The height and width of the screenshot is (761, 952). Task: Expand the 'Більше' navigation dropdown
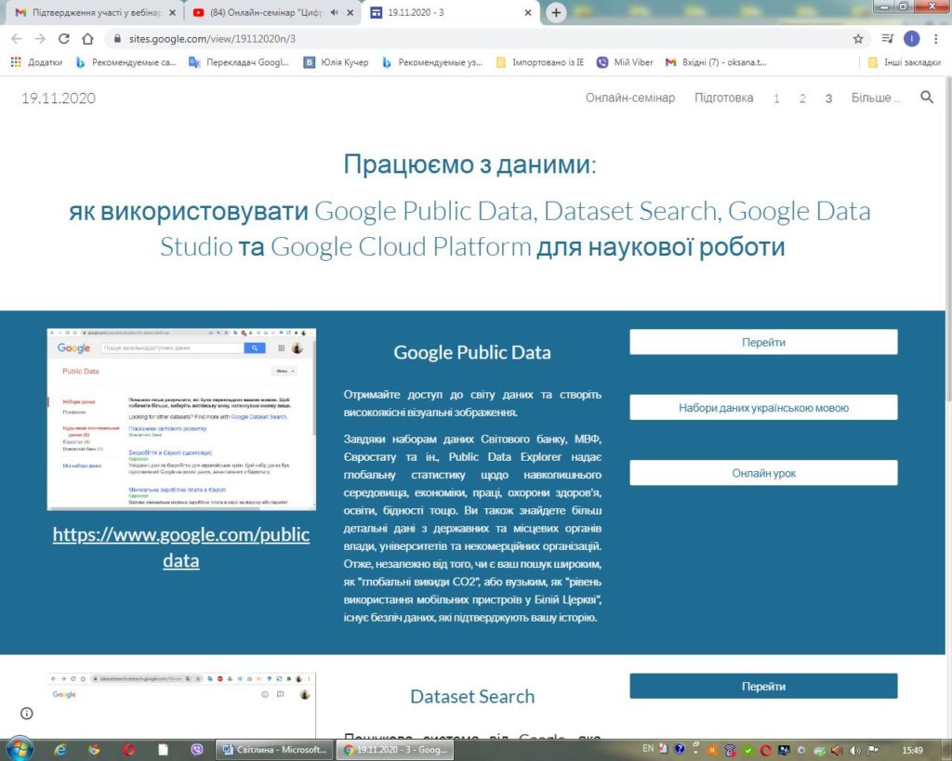(x=876, y=98)
